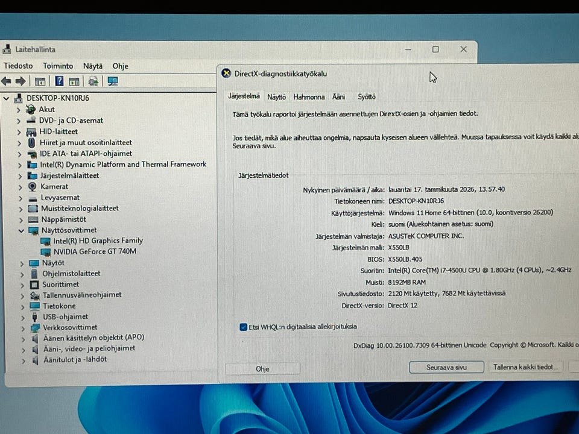This screenshot has height=434, width=579.
Task: Click the Intel(R) HD Graphics Family adapter icon
Action: pyautogui.click(x=46, y=241)
